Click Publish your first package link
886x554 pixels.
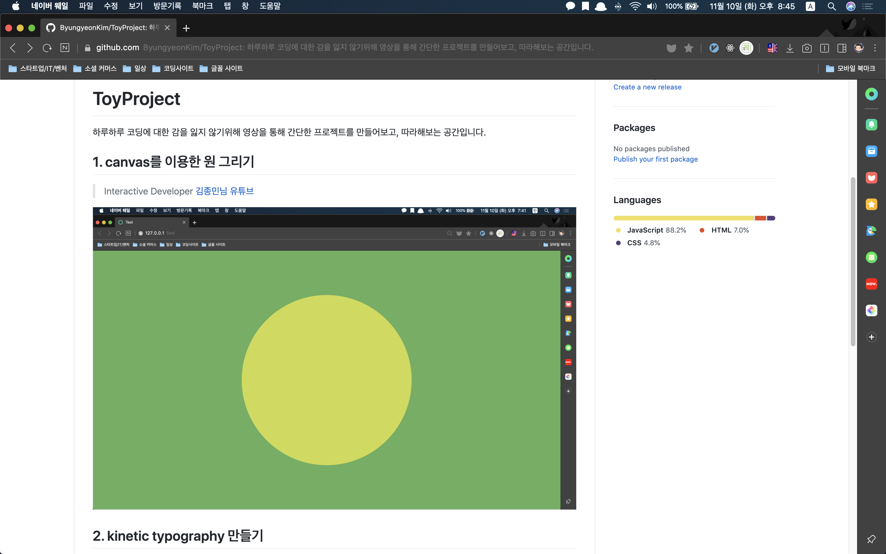(655, 159)
